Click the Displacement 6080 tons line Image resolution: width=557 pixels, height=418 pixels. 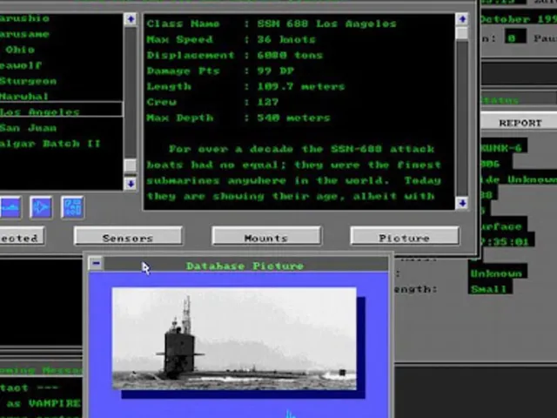pyautogui.click(x=235, y=55)
